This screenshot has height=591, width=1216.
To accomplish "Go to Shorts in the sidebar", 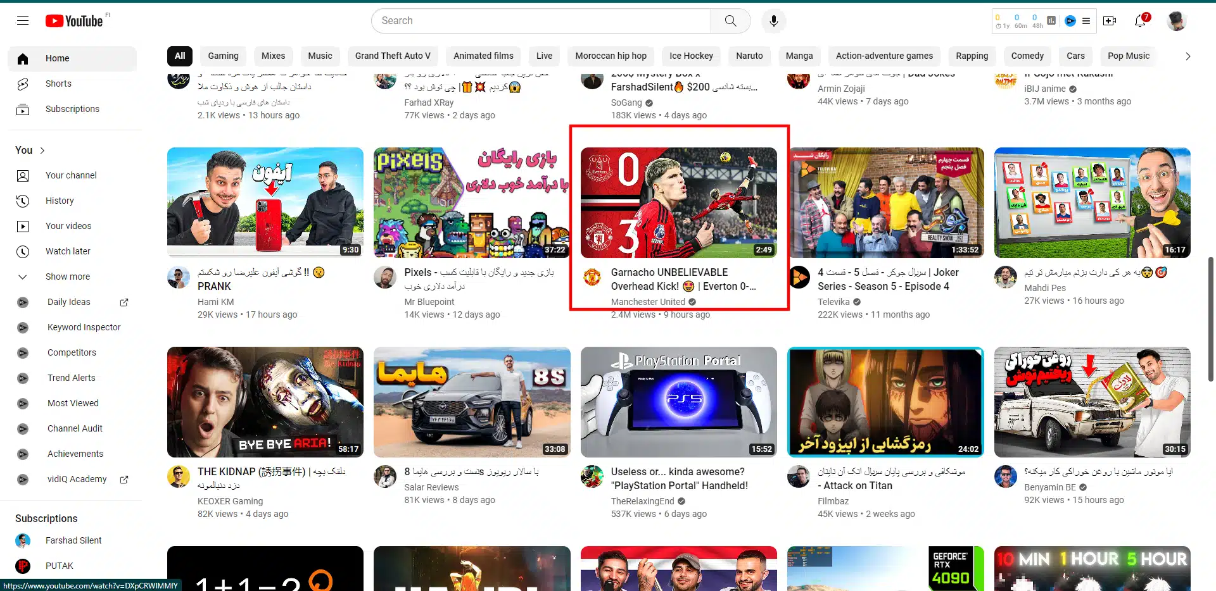I will click(58, 84).
